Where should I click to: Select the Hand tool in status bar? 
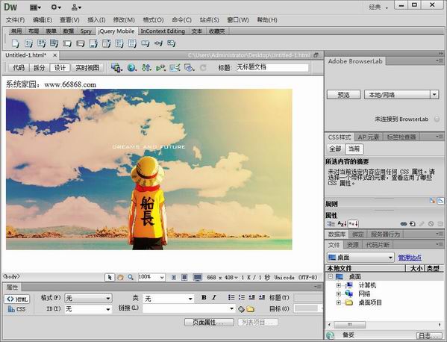tap(120, 277)
